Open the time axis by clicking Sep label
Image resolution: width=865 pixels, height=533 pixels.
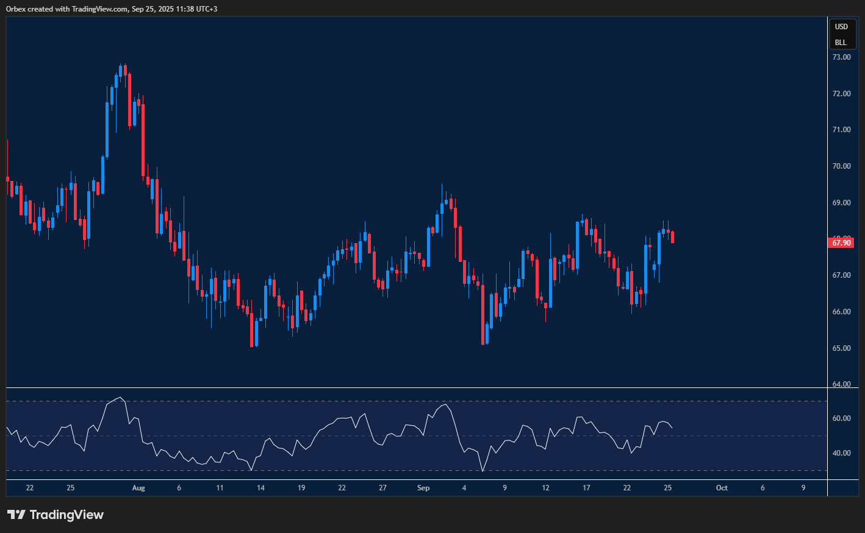click(x=423, y=488)
